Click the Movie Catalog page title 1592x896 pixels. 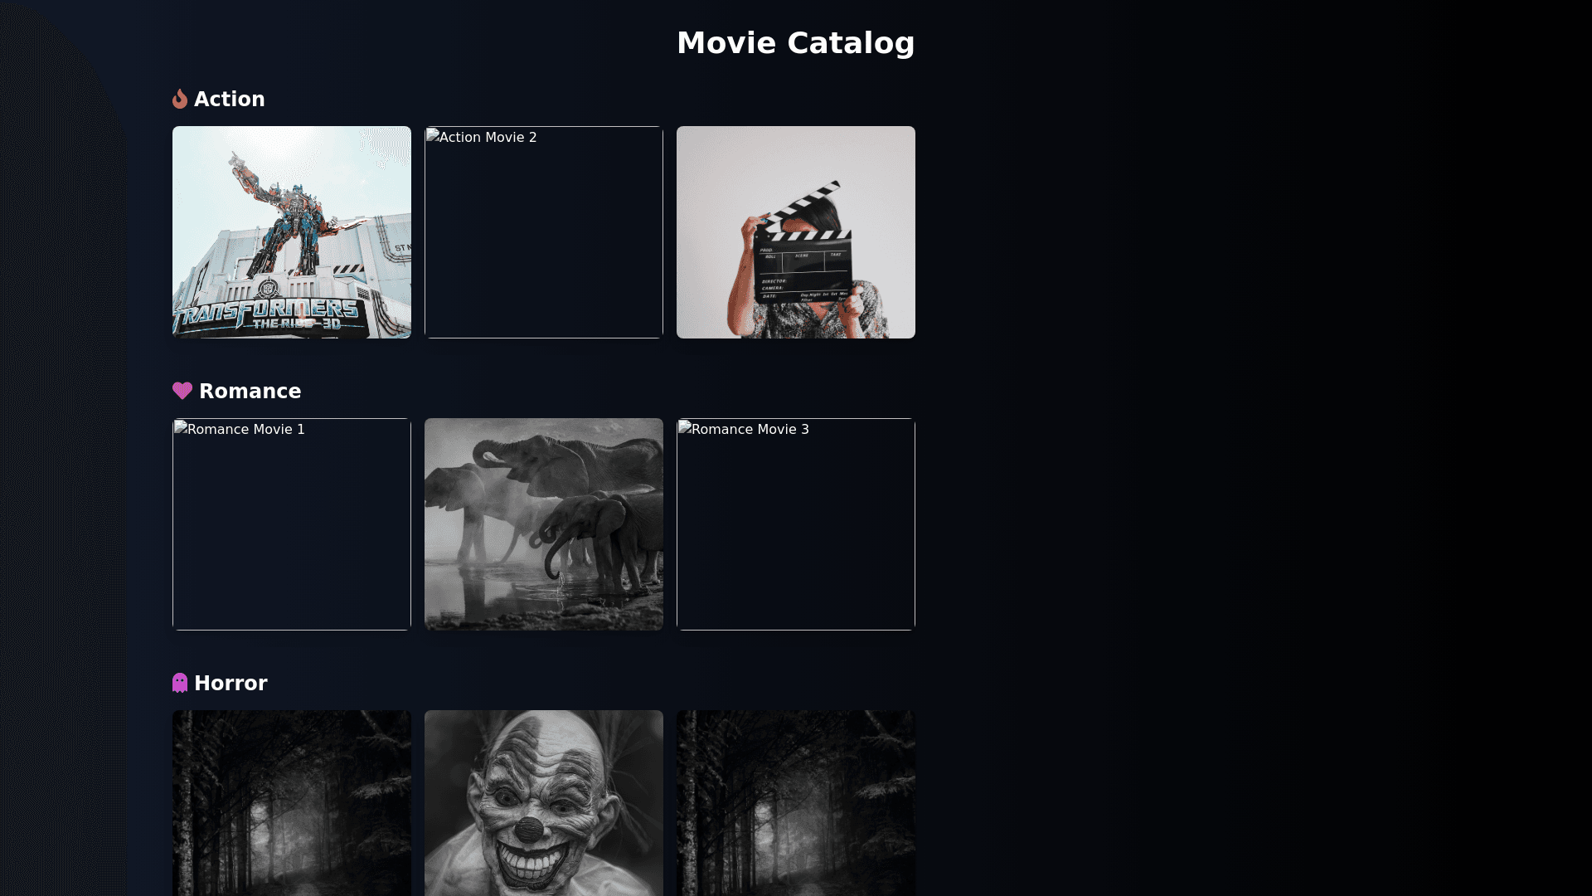coord(796,43)
